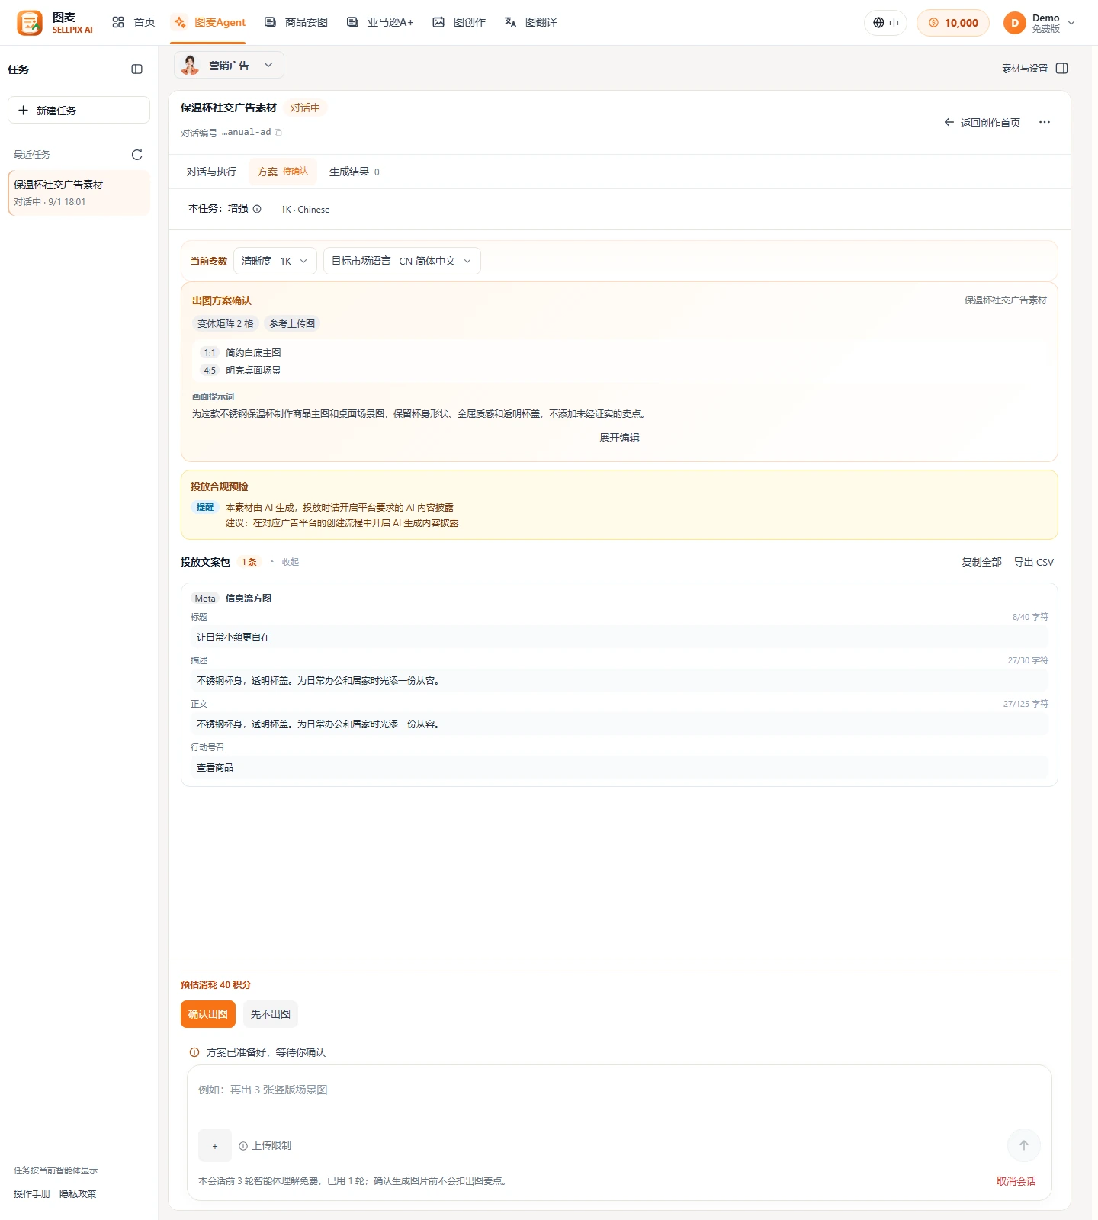Click 导出 CSV
Viewport: 1098px width, 1220px height.
(1033, 562)
